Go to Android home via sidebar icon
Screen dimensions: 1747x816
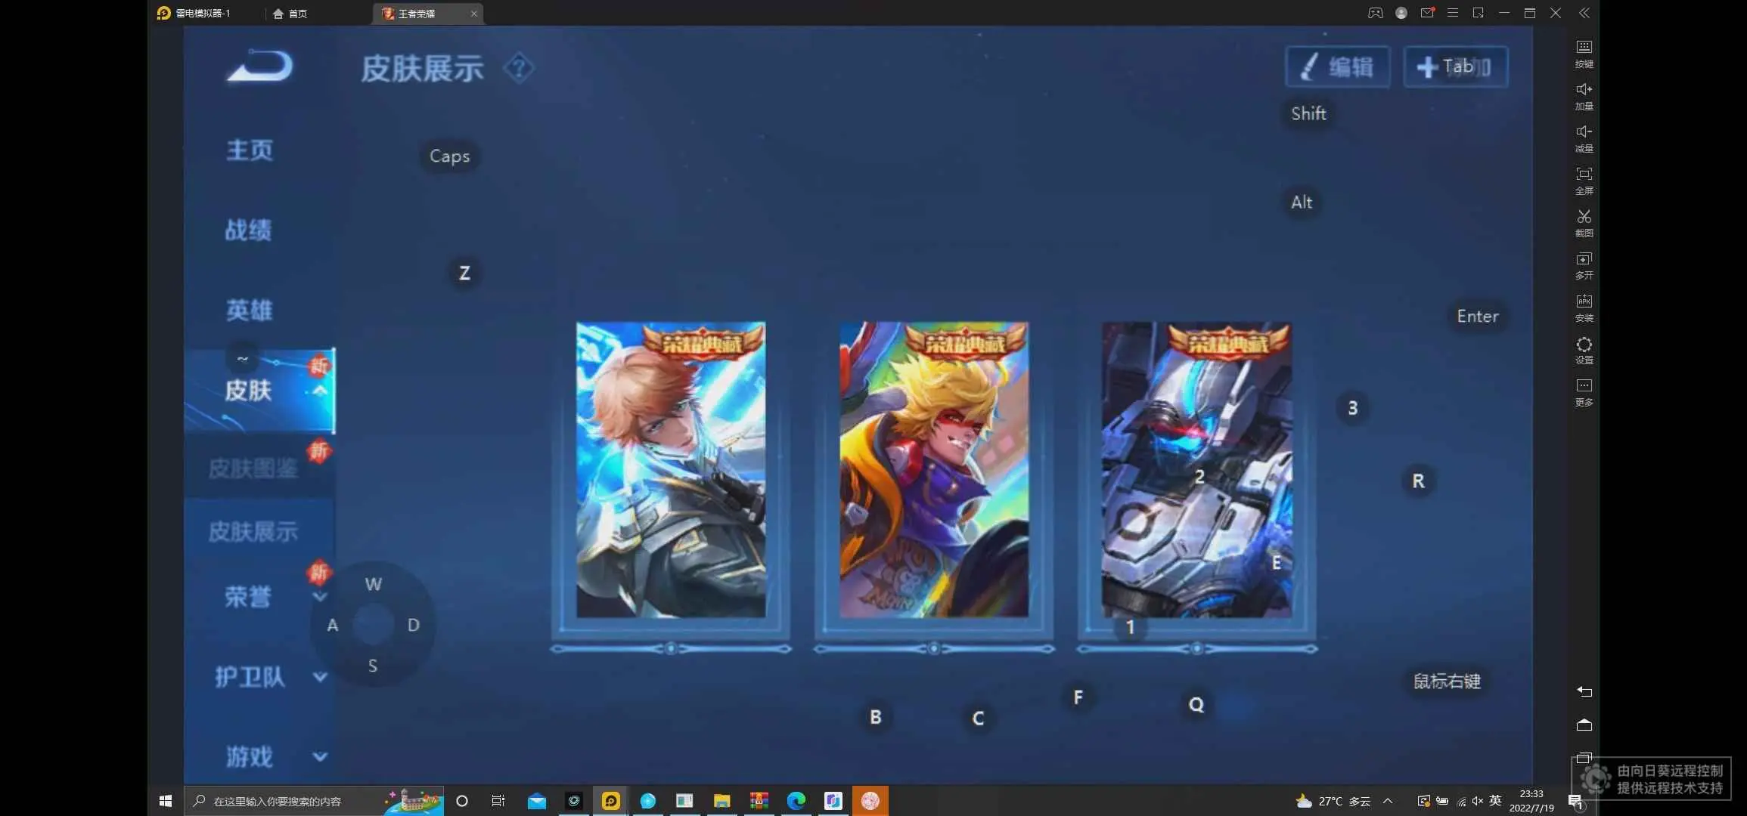(1584, 725)
